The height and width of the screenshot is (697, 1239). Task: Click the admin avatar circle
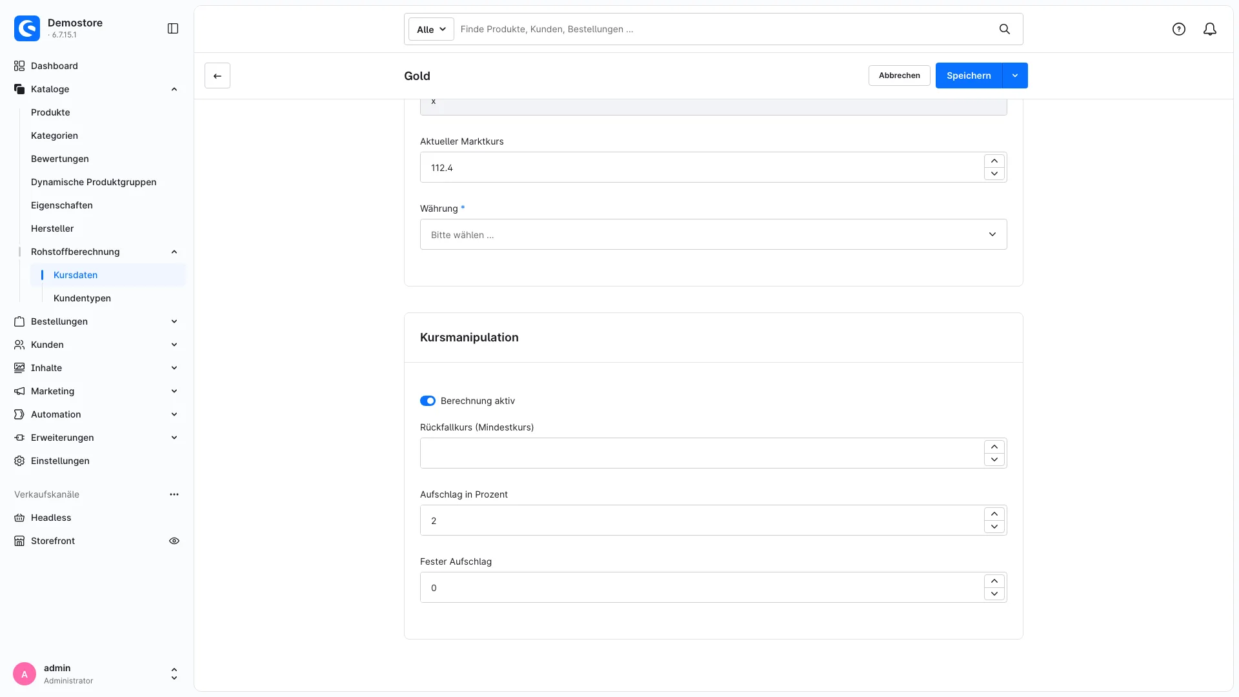tap(25, 674)
